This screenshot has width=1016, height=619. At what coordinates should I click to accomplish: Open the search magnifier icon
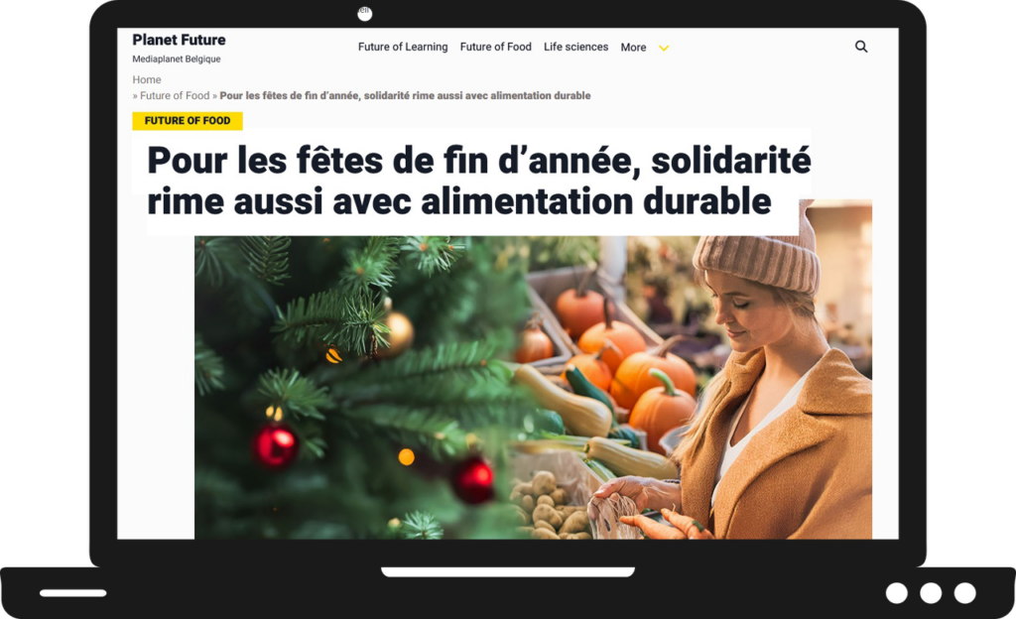point(861,47)
